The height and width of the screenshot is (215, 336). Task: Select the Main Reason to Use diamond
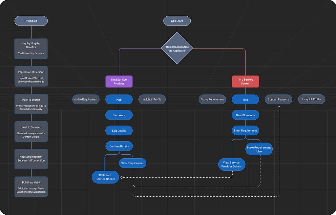pos(177,48)
